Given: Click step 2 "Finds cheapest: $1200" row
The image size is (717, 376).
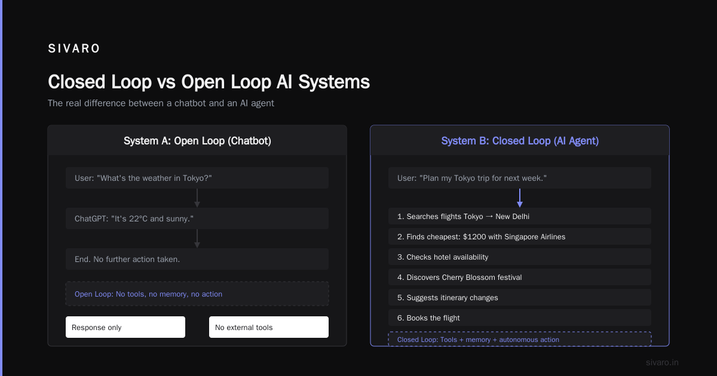Looking at the screenshot, I should pyautogui.click(x=520, y=236).
